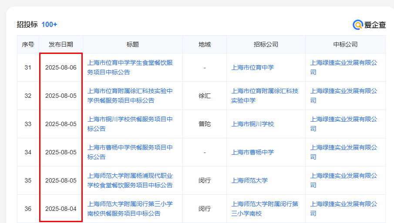The height and width of the screenshot is (223, 394).
Task: Open title link 上海师范大学附属闵行第三小学南校供餐服务项目中标公告
Action: click(x=130, y=209)
